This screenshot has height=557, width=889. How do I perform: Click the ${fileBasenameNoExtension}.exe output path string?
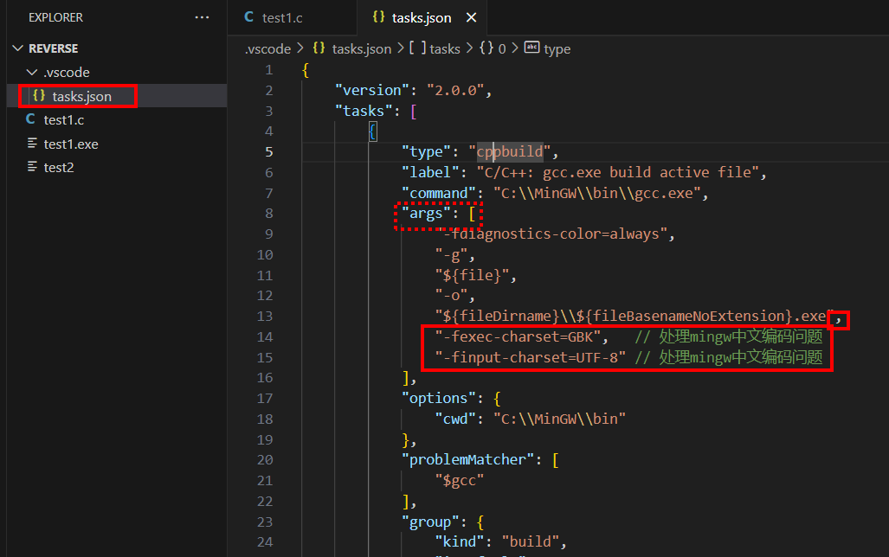point(635,317)
